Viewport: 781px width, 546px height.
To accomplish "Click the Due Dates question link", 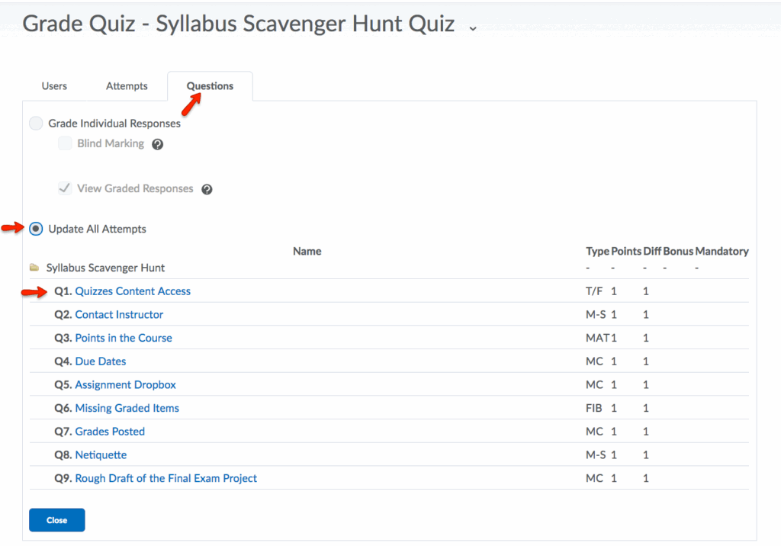I will point(101,361).
